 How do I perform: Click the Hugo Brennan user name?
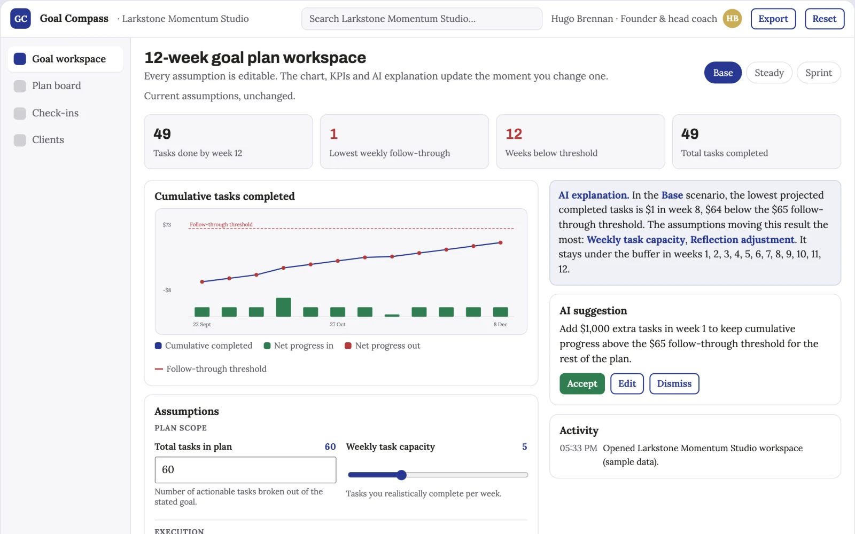582,19
